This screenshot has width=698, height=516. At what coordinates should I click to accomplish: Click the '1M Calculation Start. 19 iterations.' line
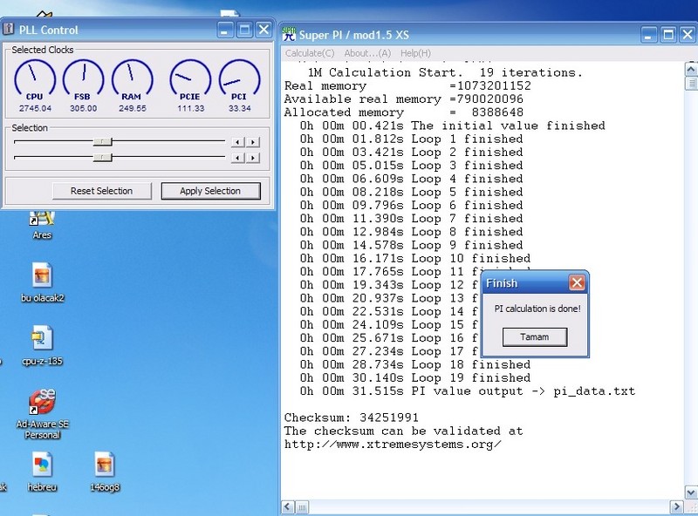click(x=445, y=72)
